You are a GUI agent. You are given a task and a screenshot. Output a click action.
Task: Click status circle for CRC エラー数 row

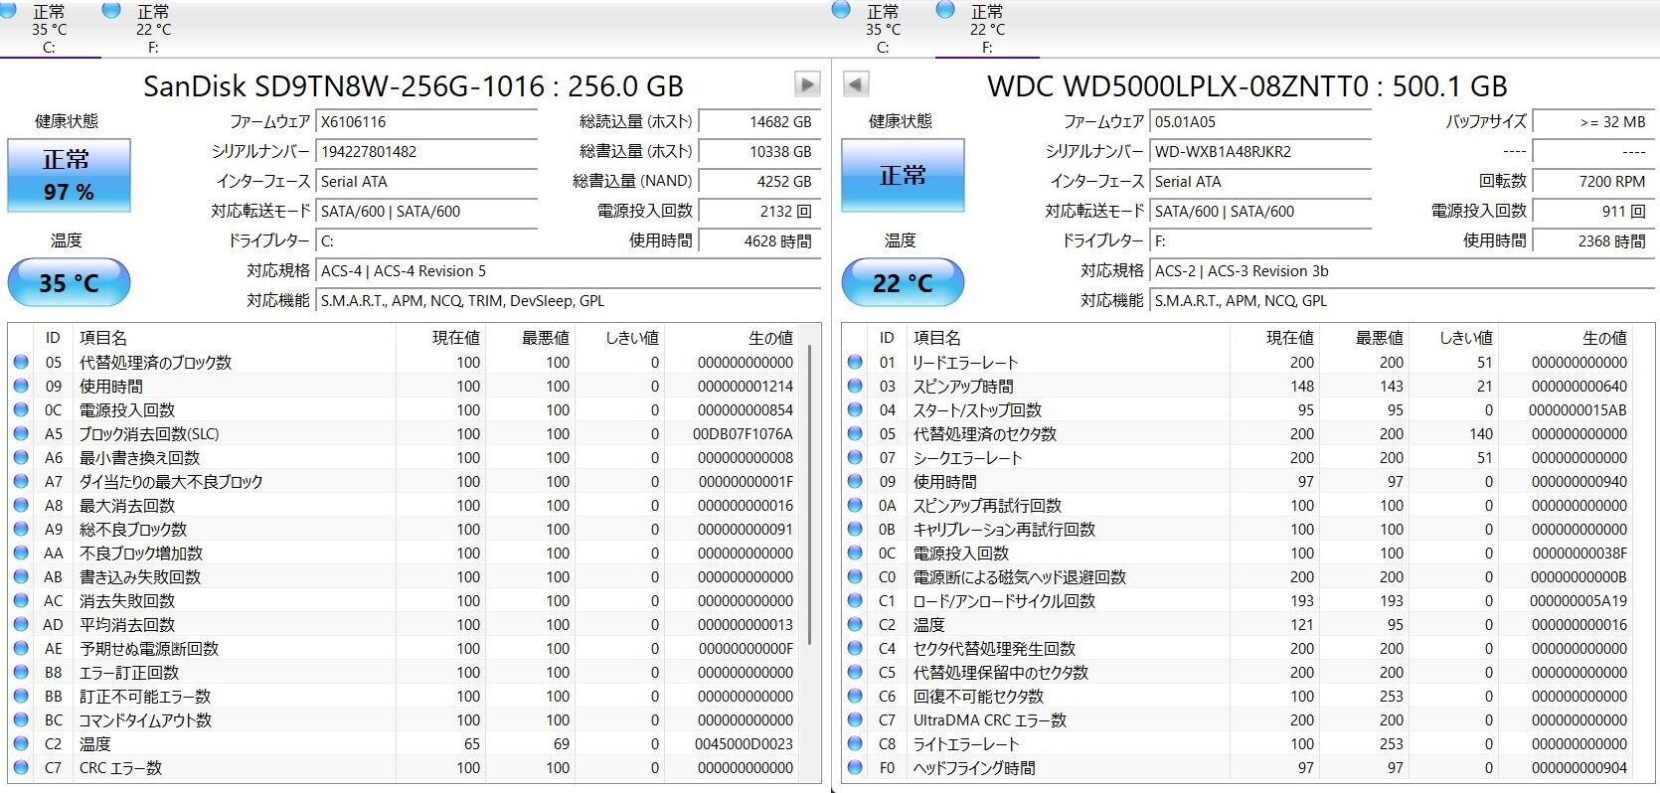[21, 768]
